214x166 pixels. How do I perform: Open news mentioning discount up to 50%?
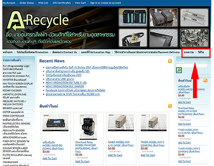(68, 71)
